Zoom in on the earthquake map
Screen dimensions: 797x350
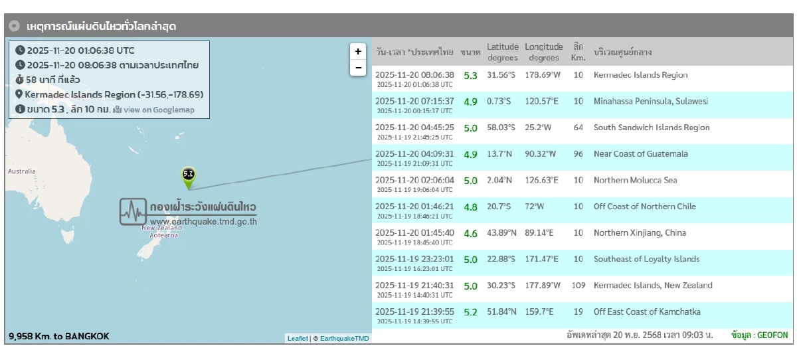pyautogui.click(x=358, y=51)
